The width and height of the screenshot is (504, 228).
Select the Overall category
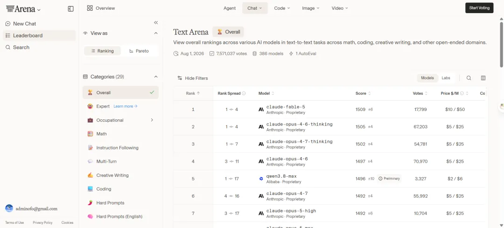click(x=120, y=92)
